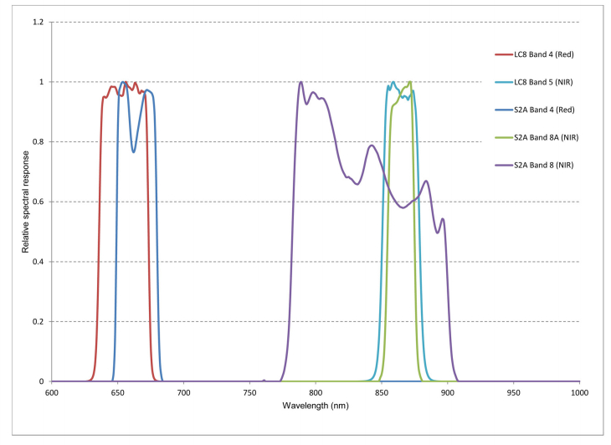Click the 1000 tick label on horizontal axis
Screen dimensions: 611x445
578,391
